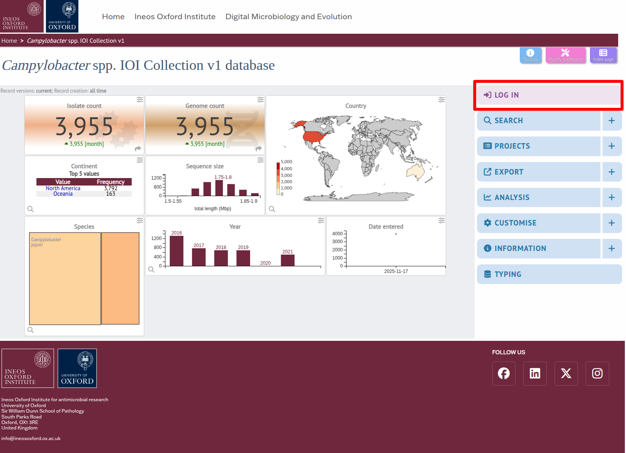Open the Instagram social icon

[597, 373]
